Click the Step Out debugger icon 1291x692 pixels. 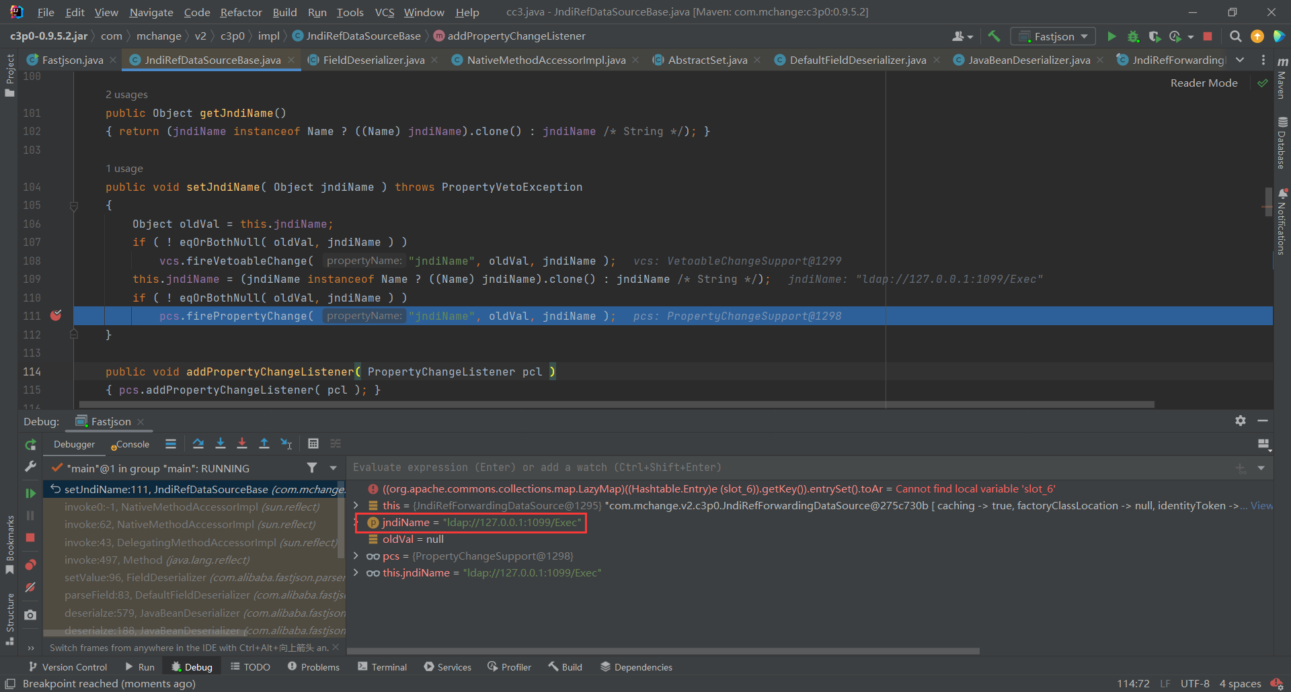(264, 443)
